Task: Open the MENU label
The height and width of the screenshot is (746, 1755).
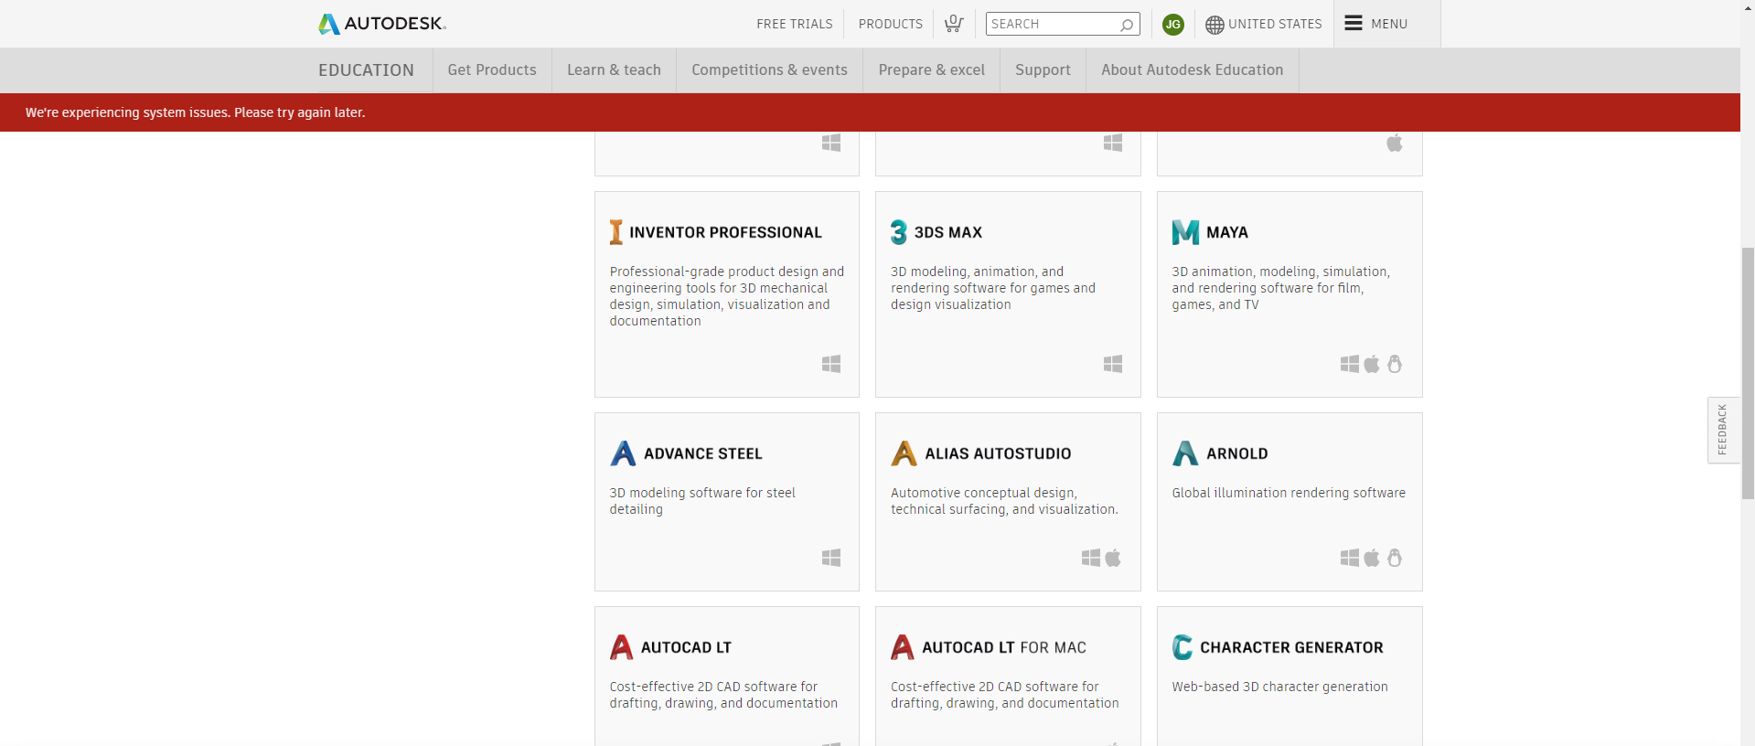Action: click(x=1389, y=24)
